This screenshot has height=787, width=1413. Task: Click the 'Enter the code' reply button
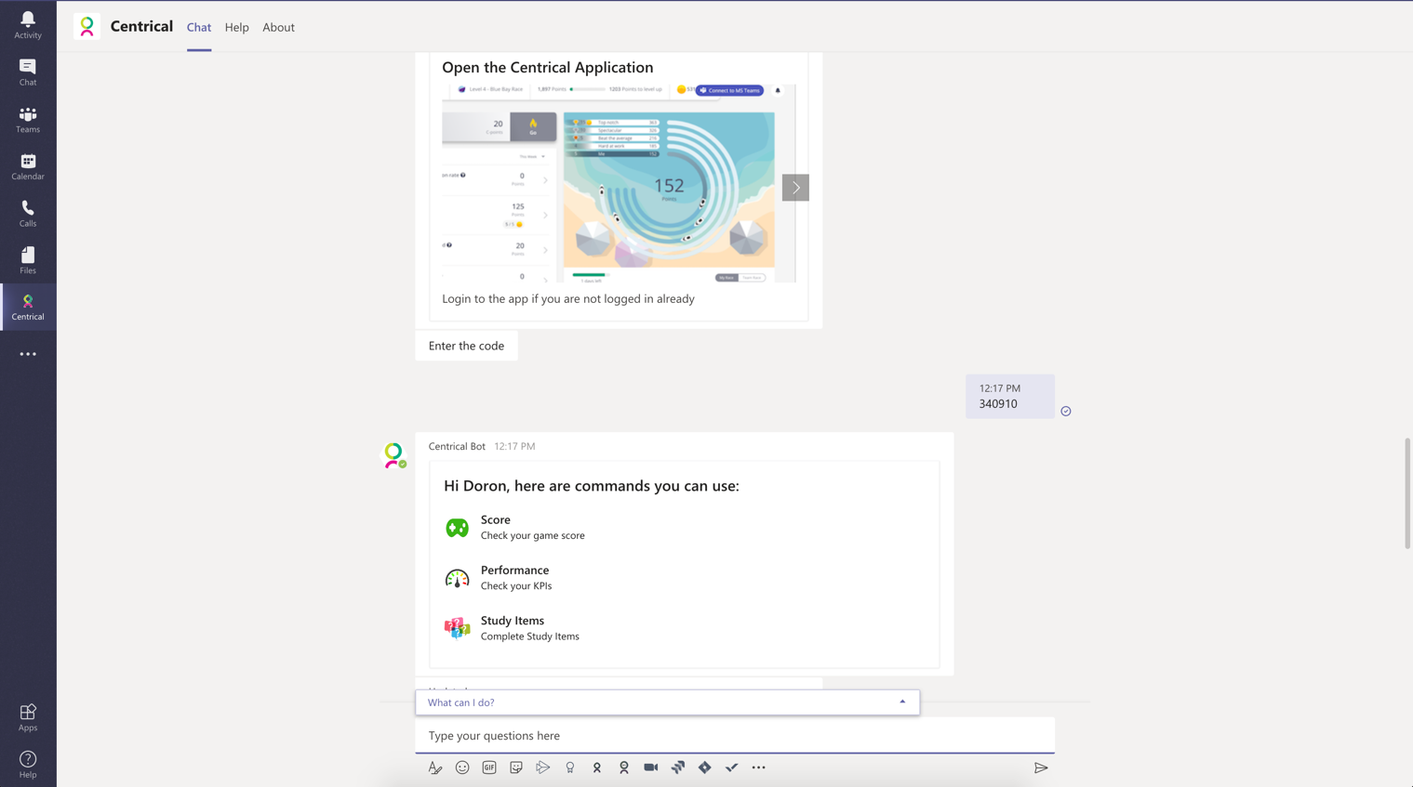(466, 345)
